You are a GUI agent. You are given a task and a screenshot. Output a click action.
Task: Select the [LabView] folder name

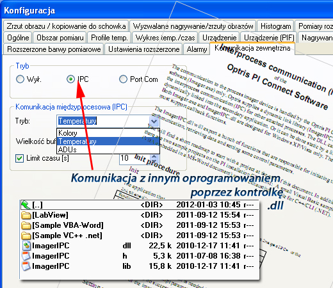point(50,215)
